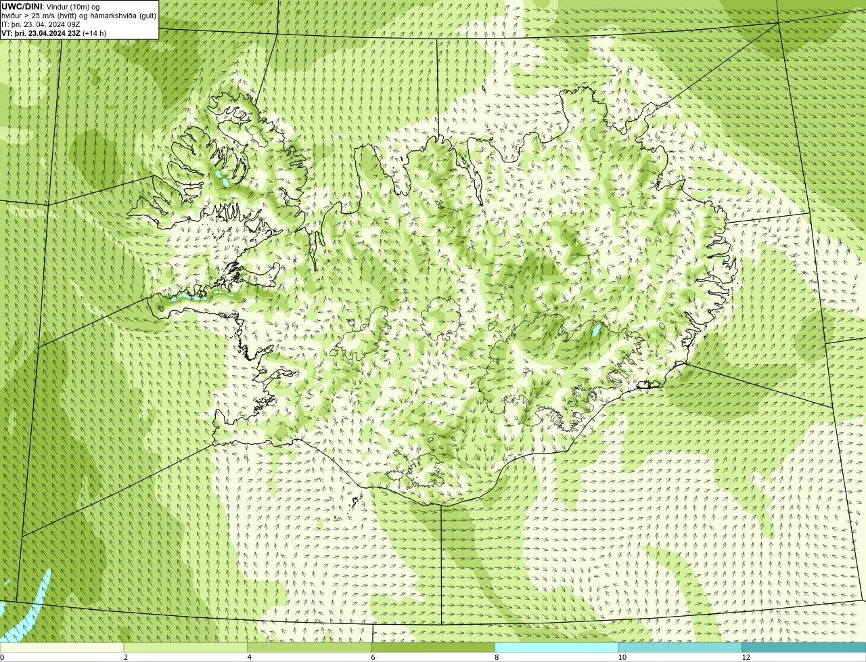
Task: Click the teal segment right of 12
Action: (x=804, y=648)
